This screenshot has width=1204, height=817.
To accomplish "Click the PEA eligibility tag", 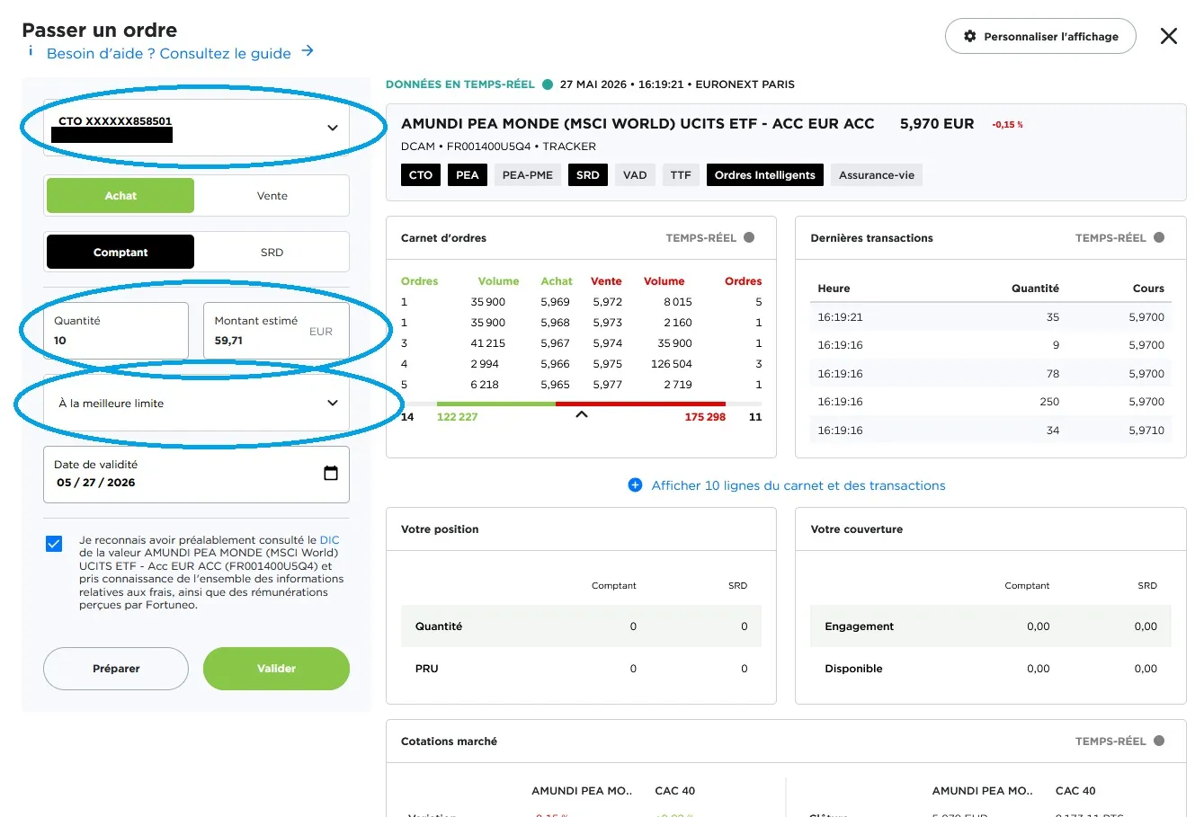I will click(468, 175).
